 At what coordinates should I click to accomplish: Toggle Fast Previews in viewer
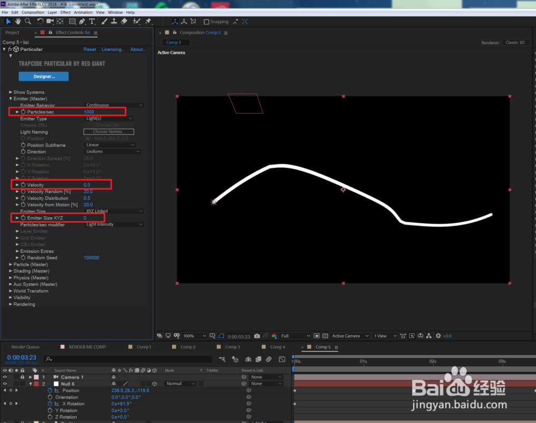tap(412, 336)
